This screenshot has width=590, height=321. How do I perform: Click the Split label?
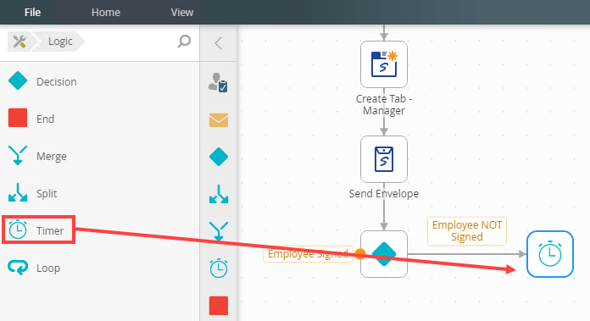click(x=47, y=194)
